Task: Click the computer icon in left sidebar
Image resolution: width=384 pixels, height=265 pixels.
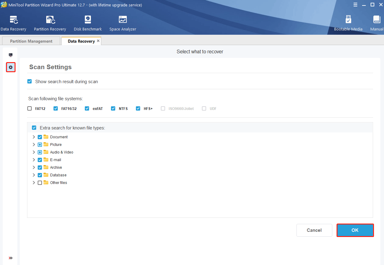Action: (x=11, y=55)
